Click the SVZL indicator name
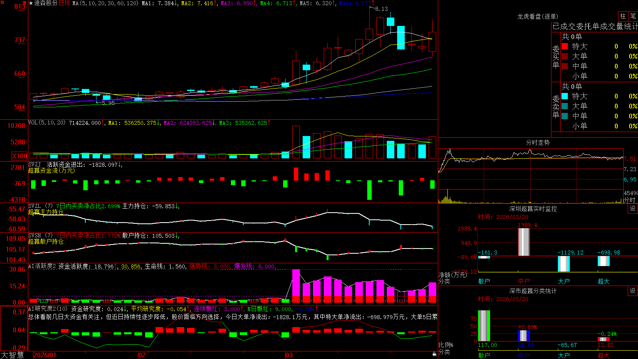Viewport: 638px width, 359px height. click(35, 206)
